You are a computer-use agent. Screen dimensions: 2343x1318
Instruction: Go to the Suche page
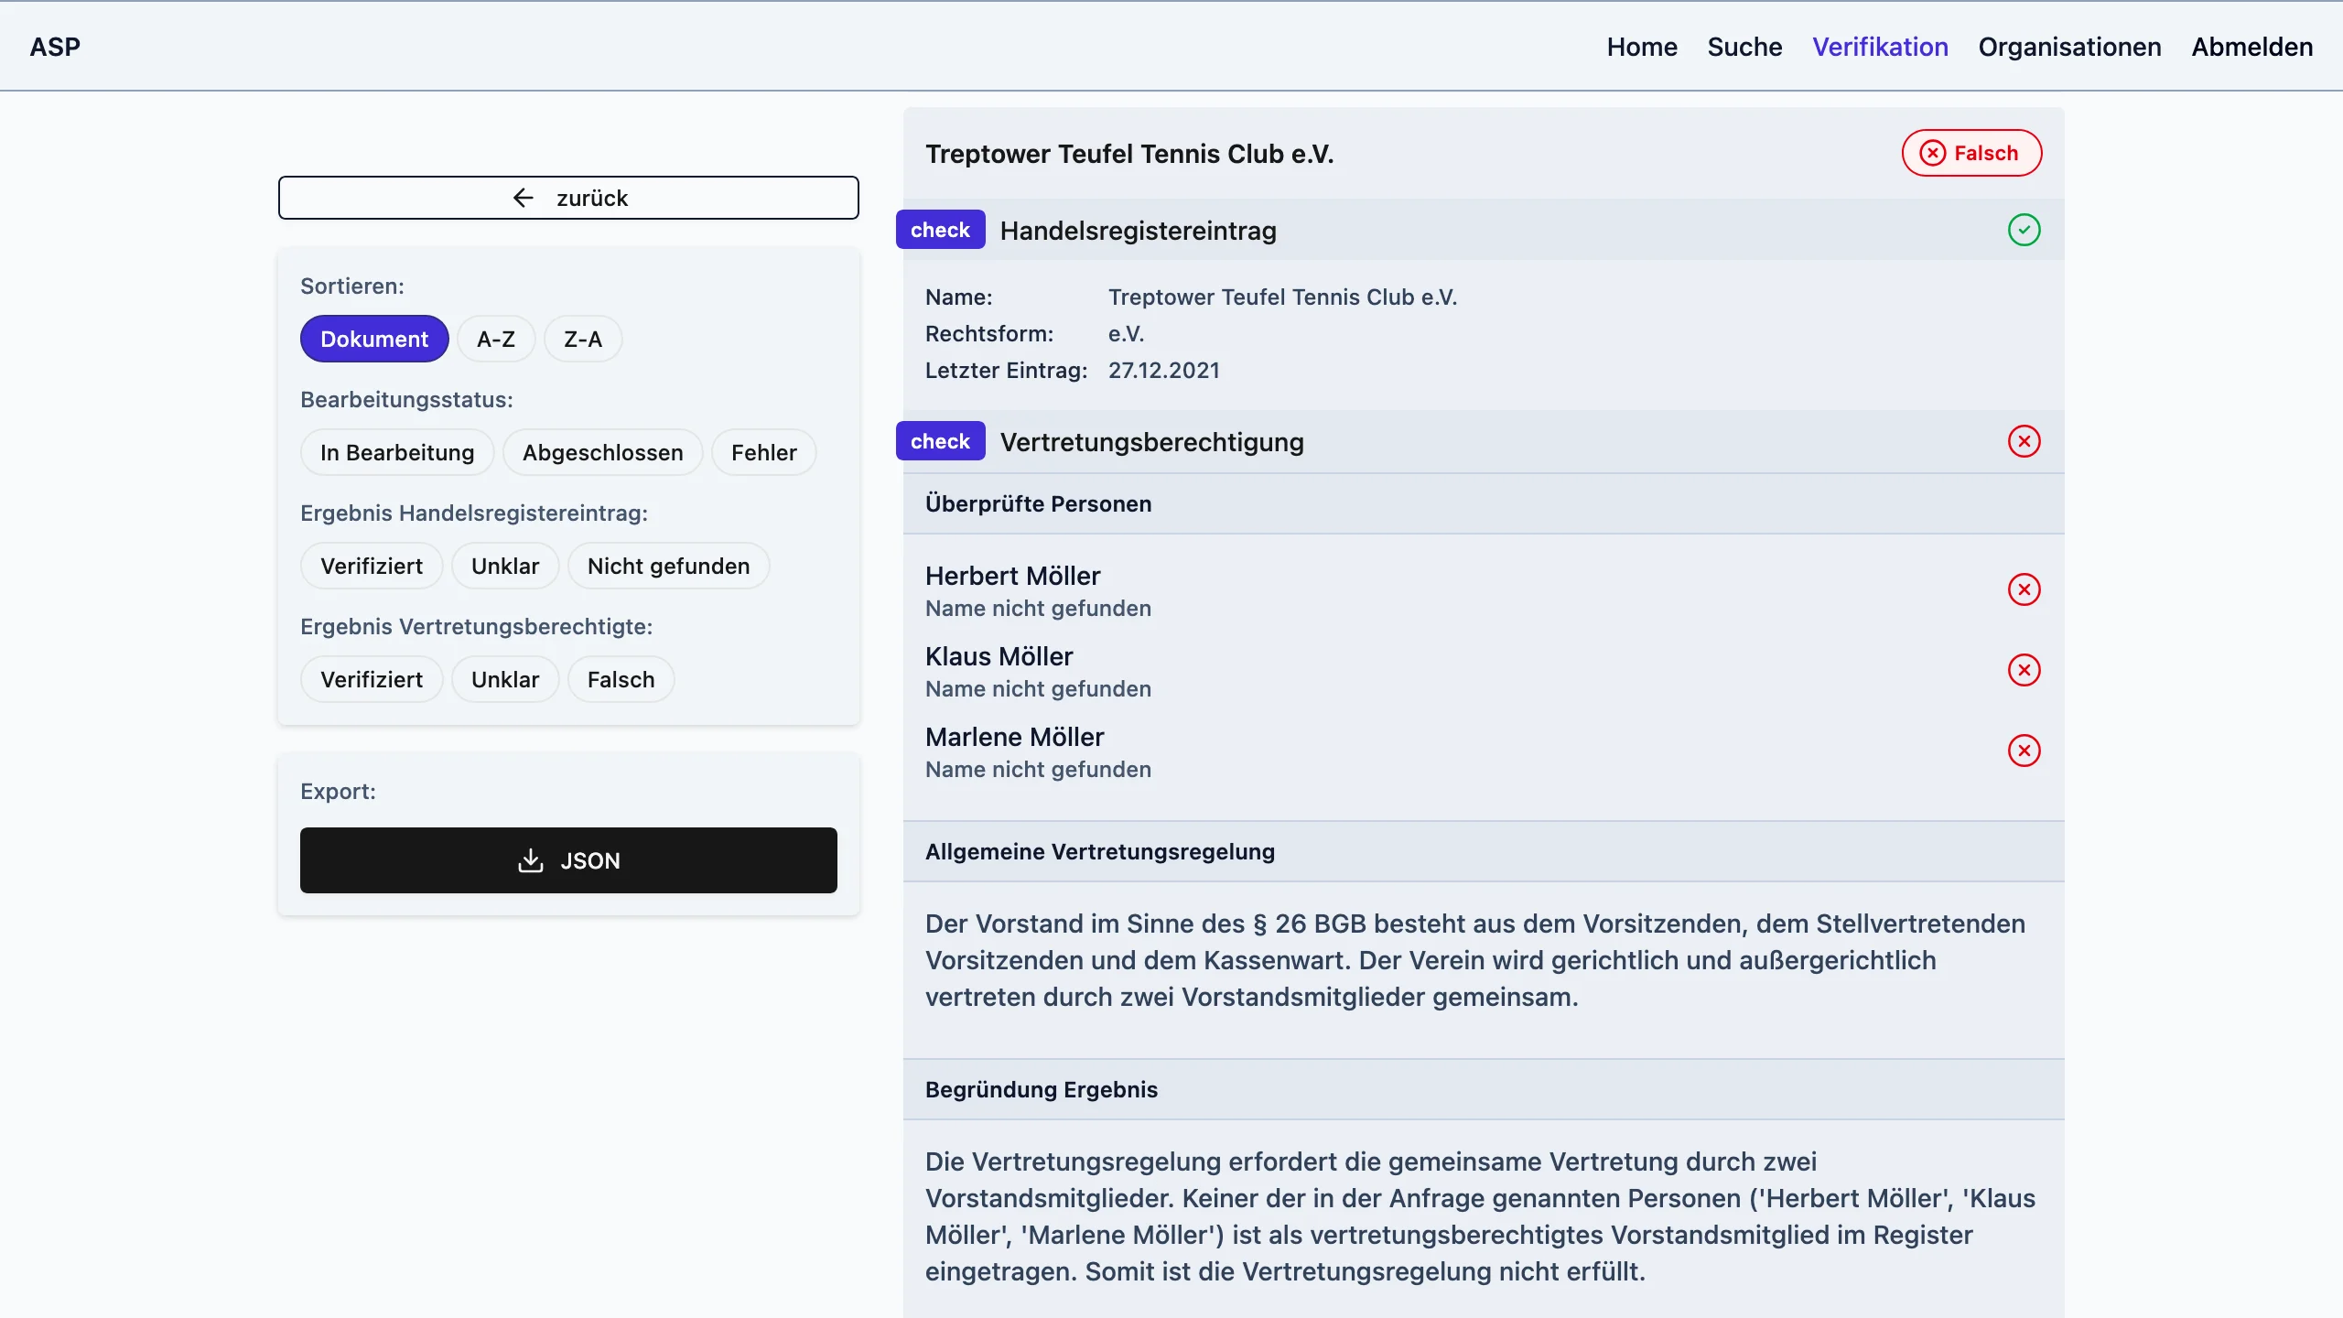pyautogui.click(x=1744, y=47)
